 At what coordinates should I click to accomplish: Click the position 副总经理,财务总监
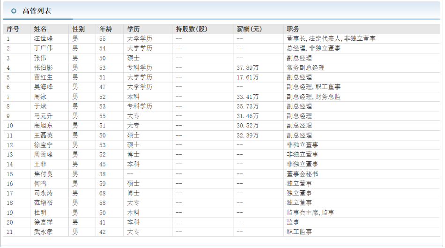pos(313,97)
